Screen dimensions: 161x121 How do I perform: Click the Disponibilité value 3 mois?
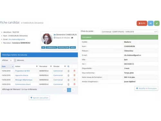[127, 68]
